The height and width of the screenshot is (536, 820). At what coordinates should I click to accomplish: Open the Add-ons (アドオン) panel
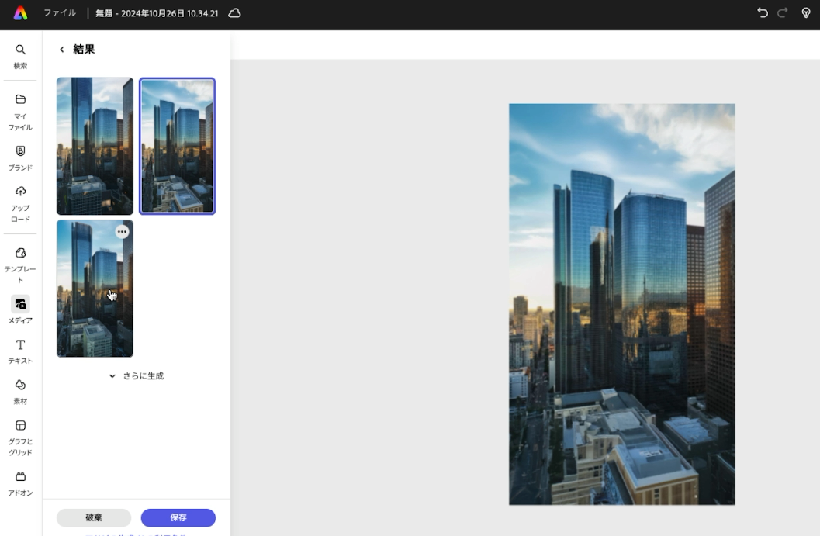click(x=20, y=482)
